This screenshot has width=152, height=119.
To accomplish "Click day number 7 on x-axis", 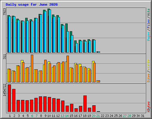I will pos(37,116).
